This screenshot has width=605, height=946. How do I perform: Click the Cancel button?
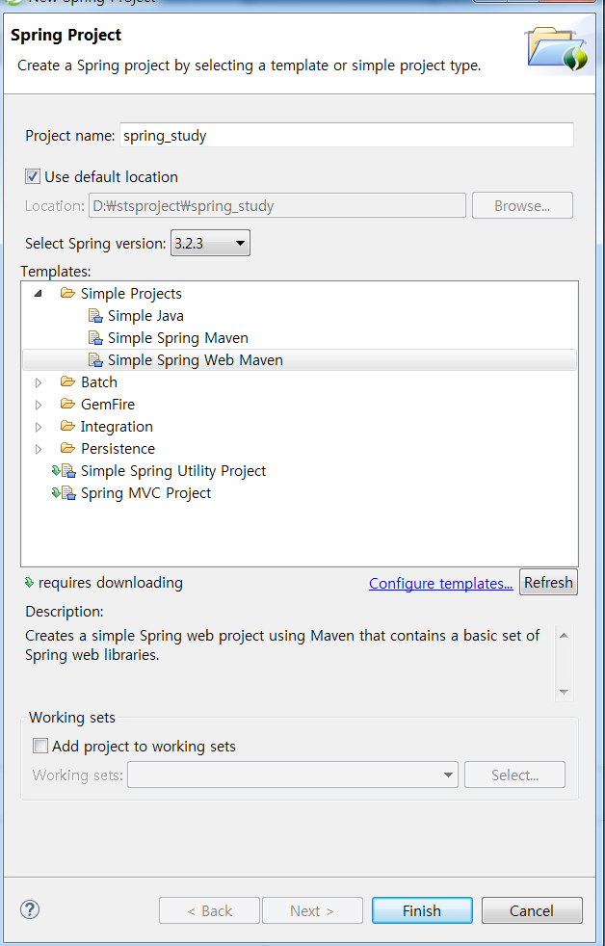coord(532,910)
